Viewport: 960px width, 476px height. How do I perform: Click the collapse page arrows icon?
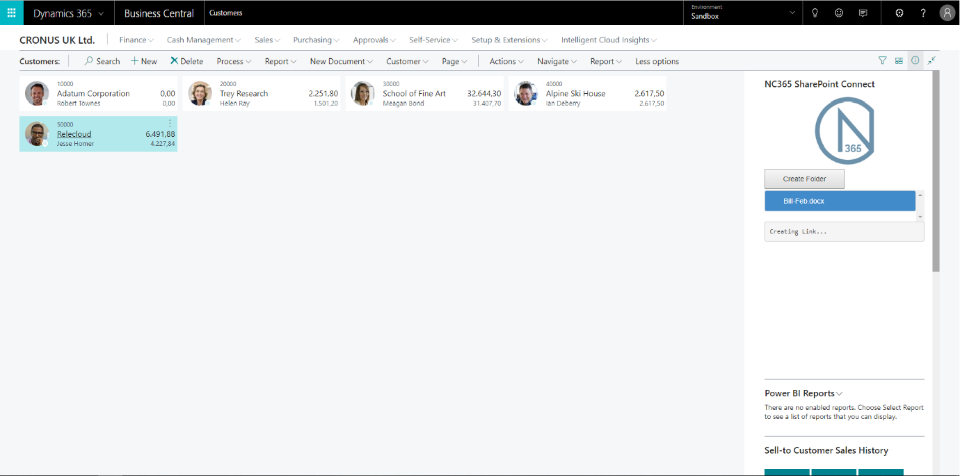pos(931,60)
